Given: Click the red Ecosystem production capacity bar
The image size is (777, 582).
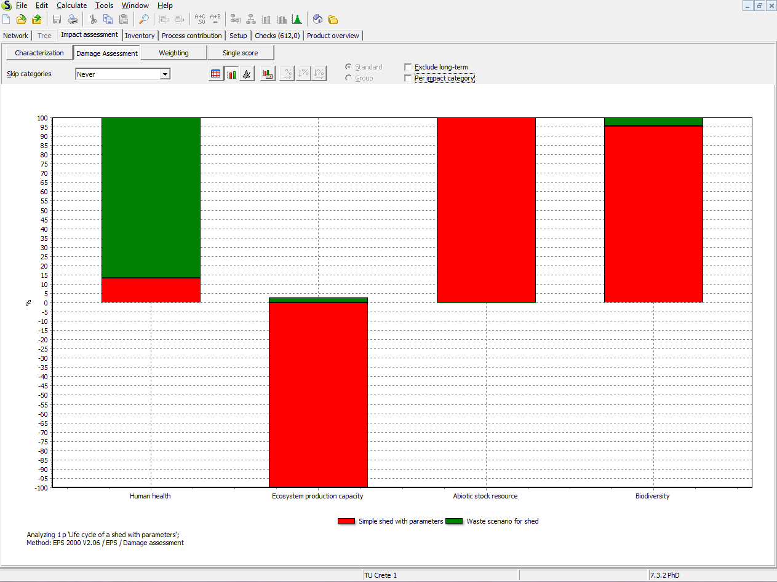Looking at the screenshot, I should coord(318,395).
